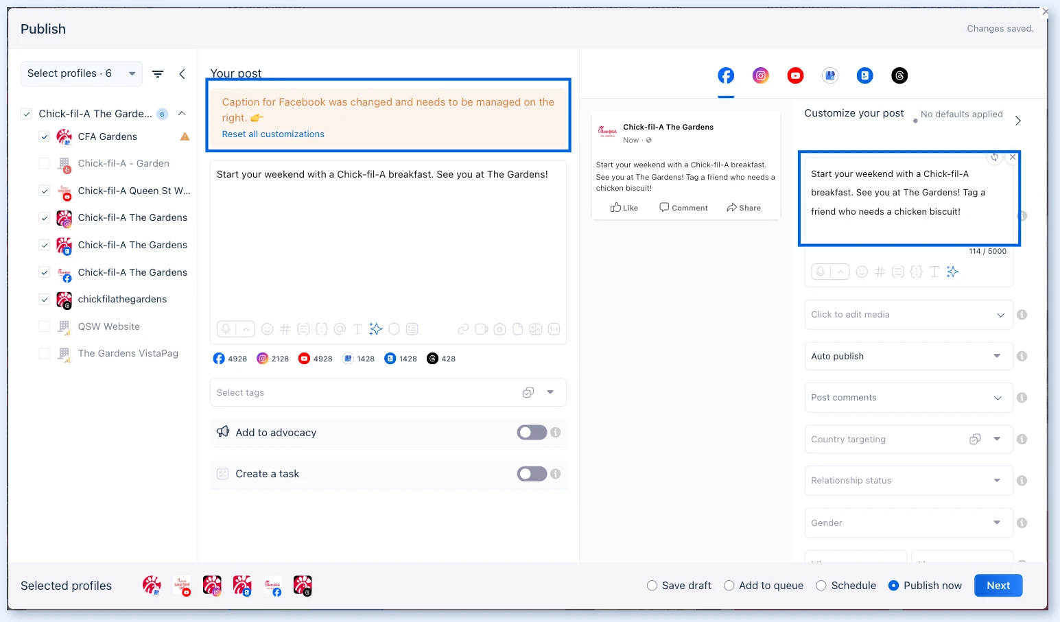
Task: Click Reset all customizations link
Action: pyautogui.click(x=273, y=134)
